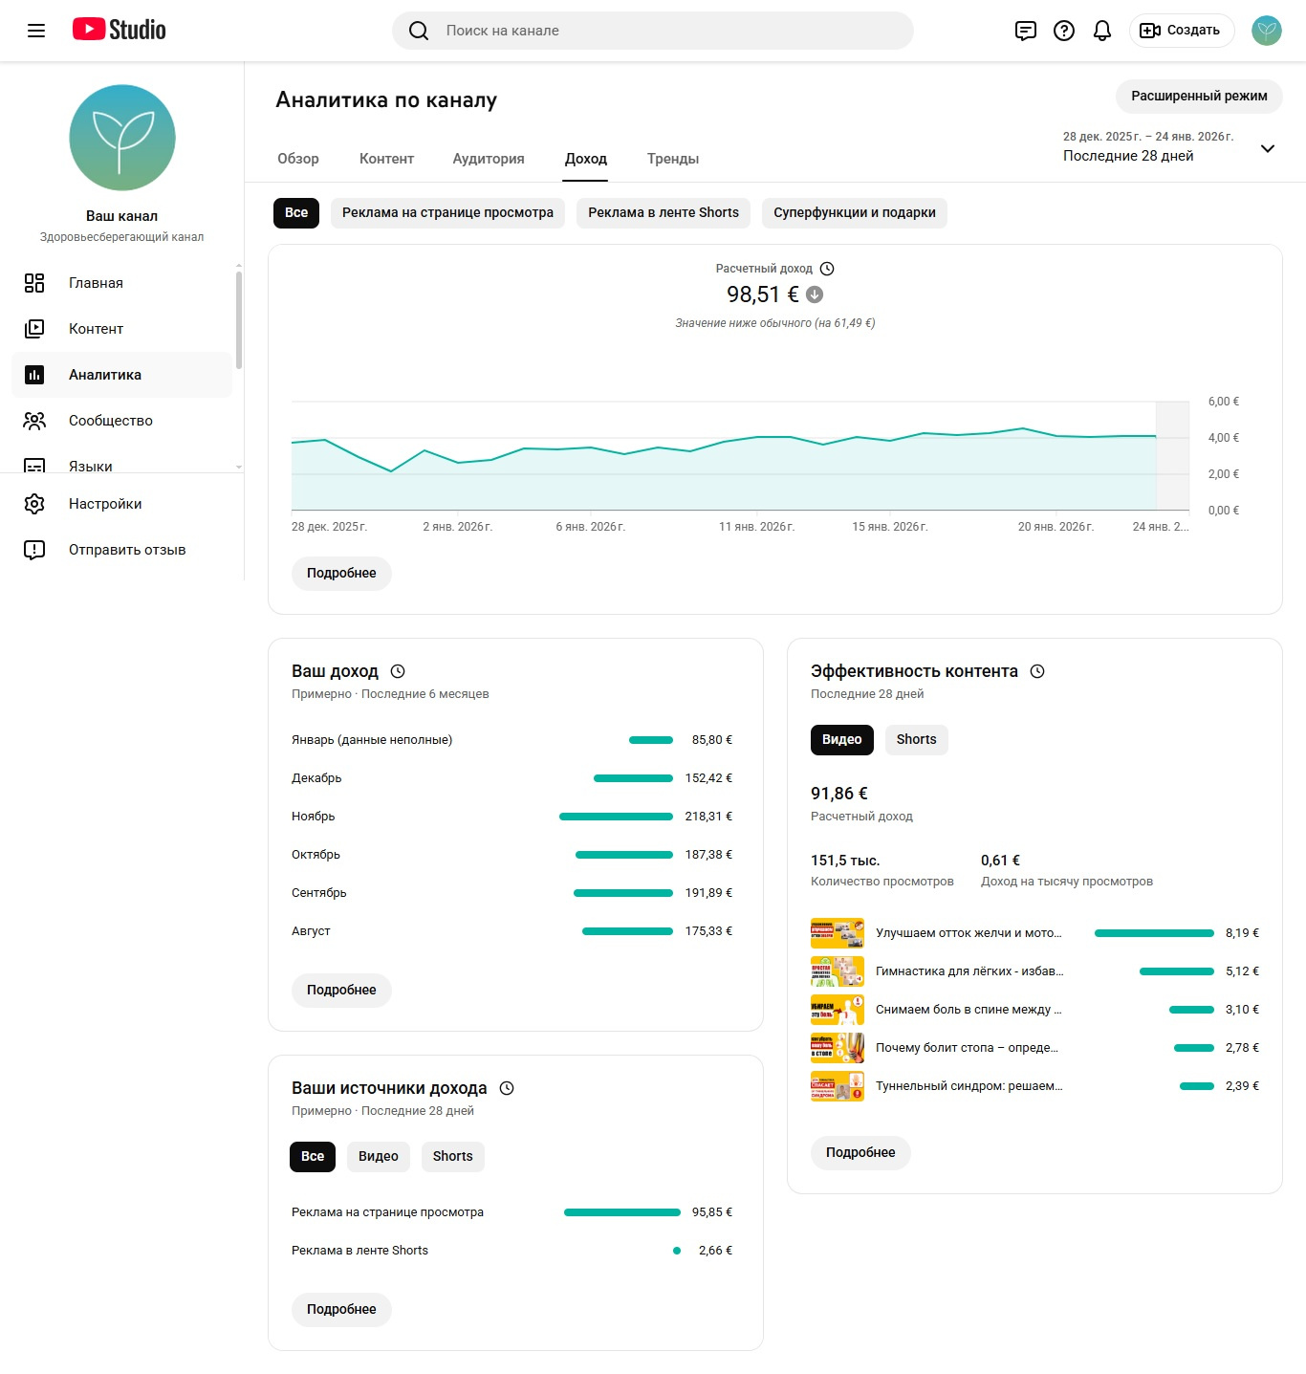Click the sidebar scrollbar

point(239,320)
